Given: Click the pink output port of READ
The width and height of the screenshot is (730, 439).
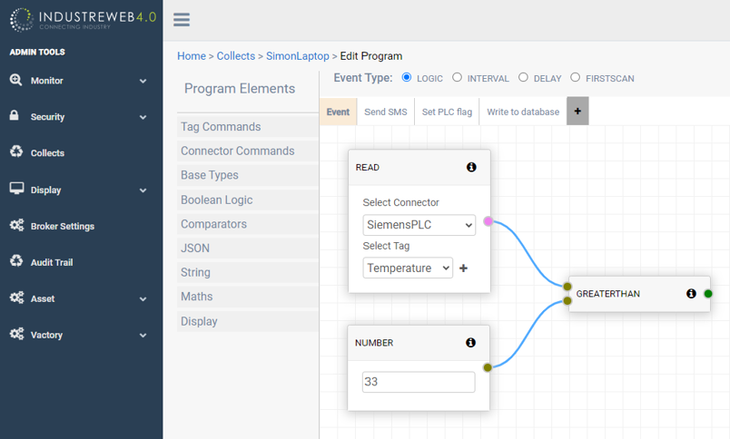Looking at the screenshot, I should (488, 221).
